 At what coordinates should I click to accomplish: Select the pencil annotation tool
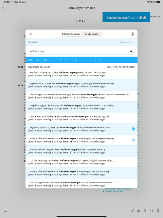[132, 211]
